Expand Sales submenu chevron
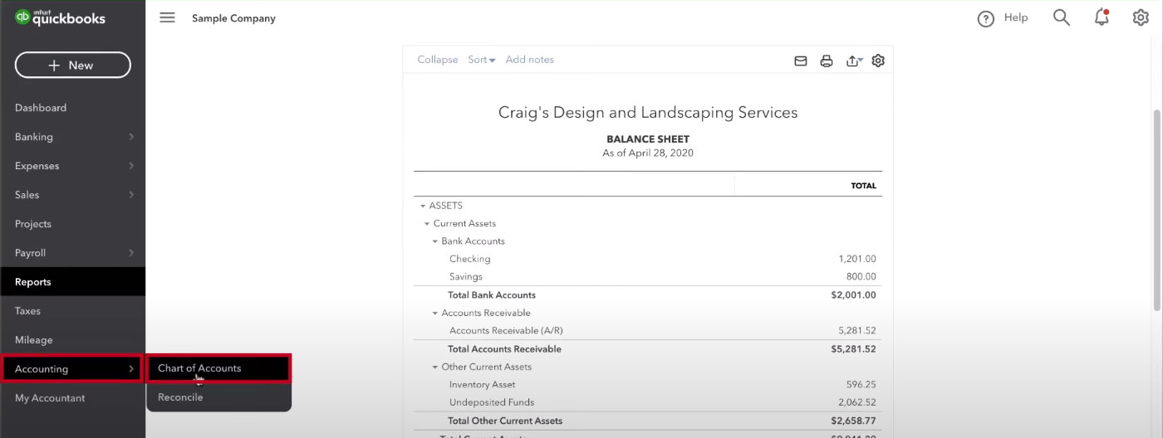Viewport: 1163px width, 438px height. [131, 195]
